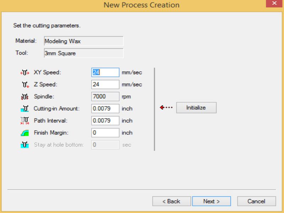The width and height of the screenshot is (284, 213).
Task: Click the Path Interval icon
Action: coord(24,121)
